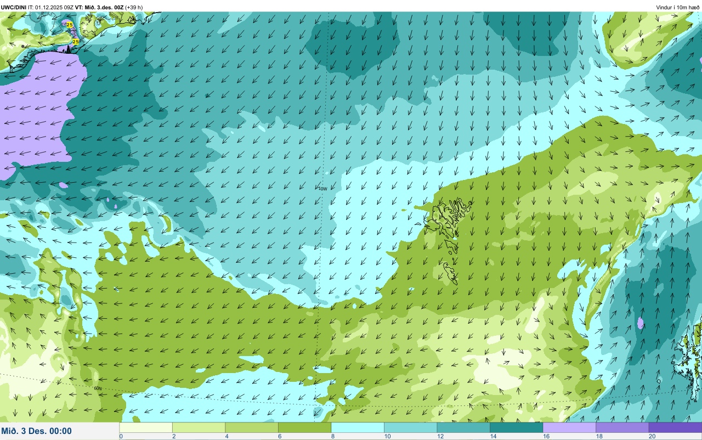Pick the dark violet above-20 legend swatch
Screen dimensions: 702x440
pos(675,427)
